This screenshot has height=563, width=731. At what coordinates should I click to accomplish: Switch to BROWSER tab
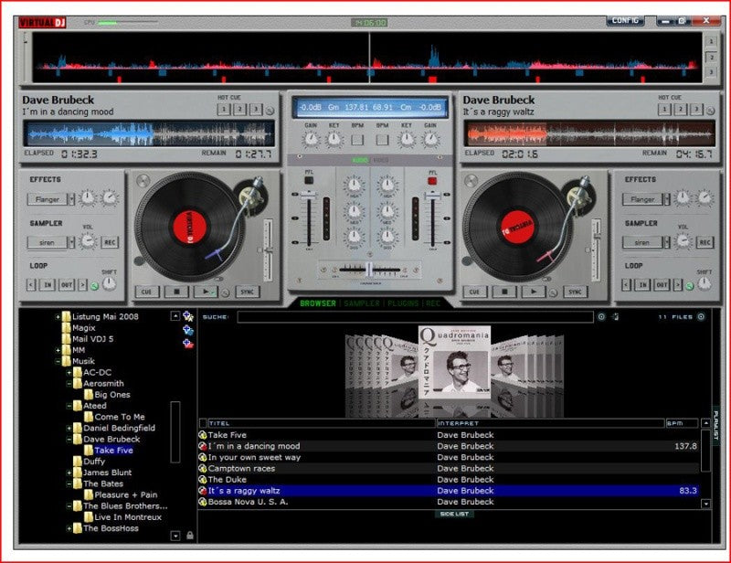(x=317, y=303)
